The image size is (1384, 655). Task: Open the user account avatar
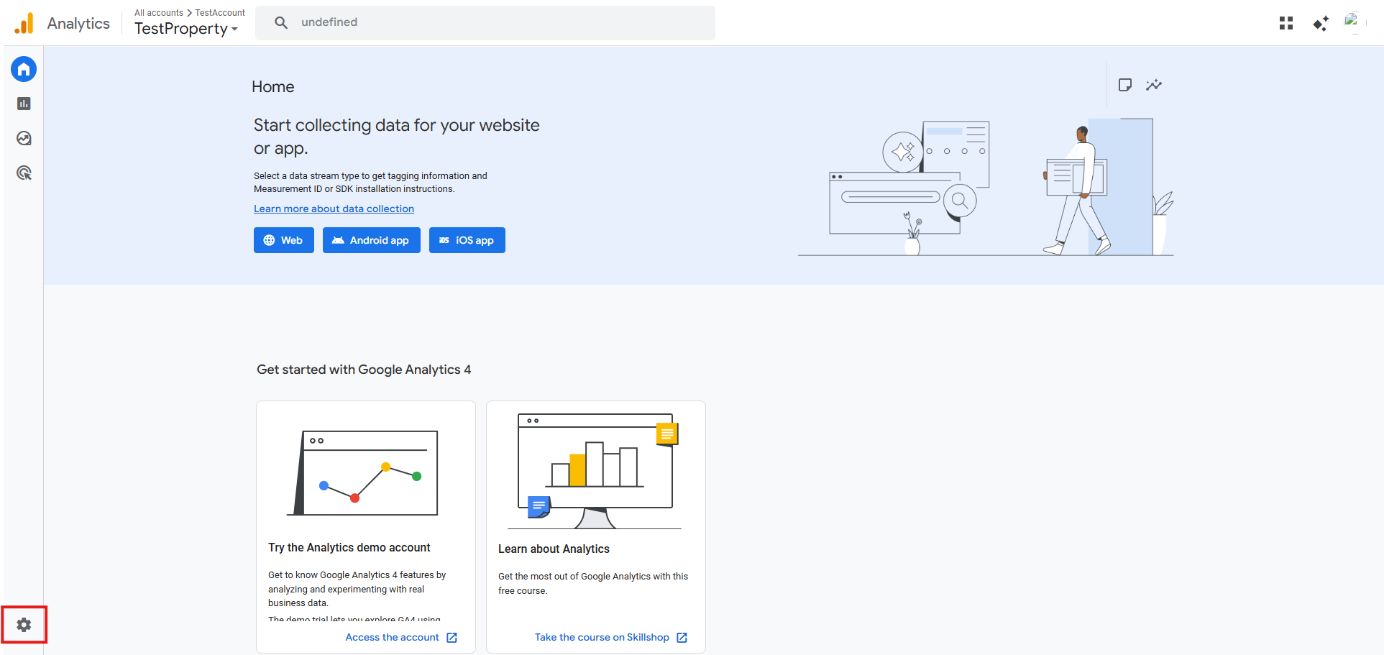pyautogui.click(x=1352, y=23)
